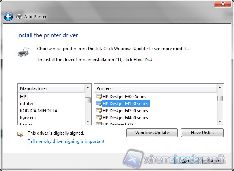Click the printer icon in the title bar

(x=19, y=16)
